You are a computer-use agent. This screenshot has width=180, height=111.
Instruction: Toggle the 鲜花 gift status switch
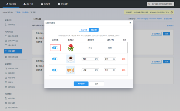click(x=55, y=48)
